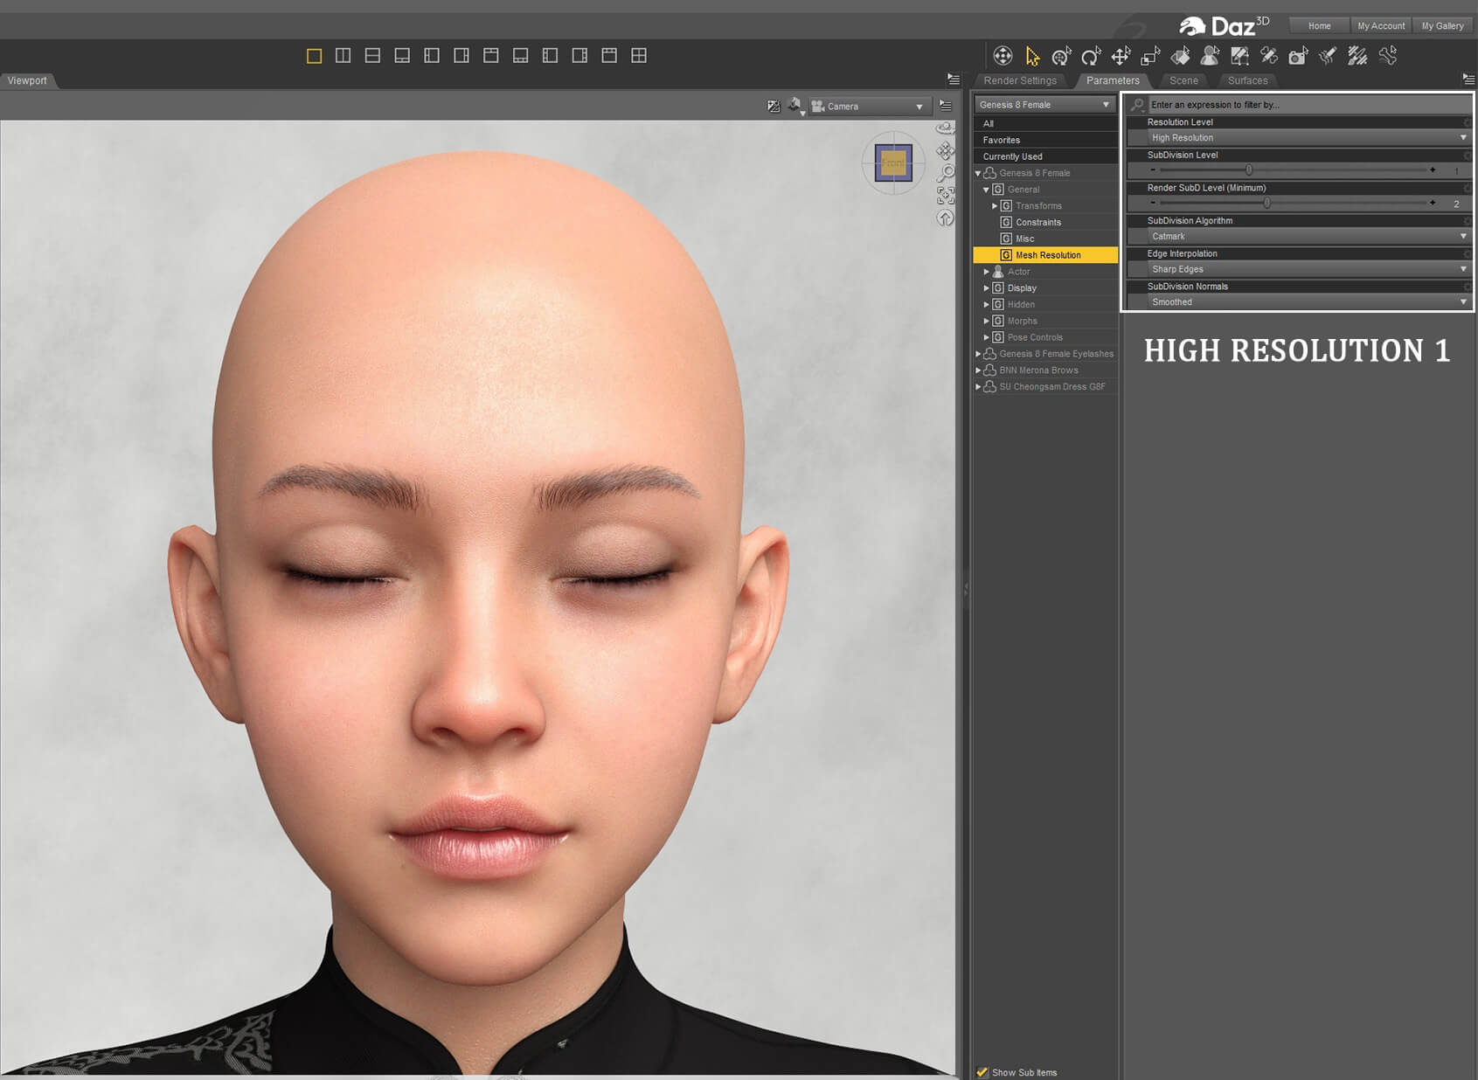Select the Surface Selection tool
This screenshot has height=1080, width=1478.
[x=1180, y=56]
